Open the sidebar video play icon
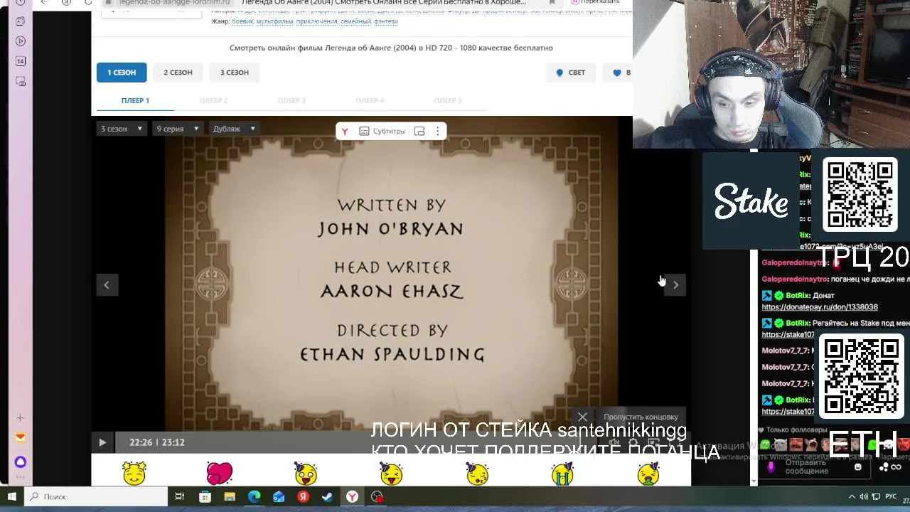Screen dimensions: 910x512 pyautogui.click(x=21, y=41)
